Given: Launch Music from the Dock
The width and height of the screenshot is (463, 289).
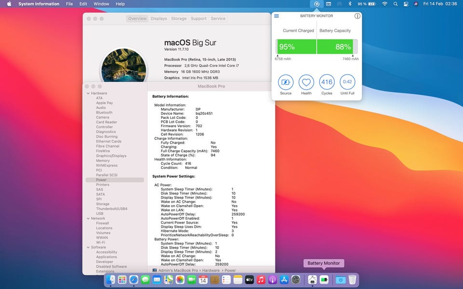Looking at the screenshot, I should point(261,279).
